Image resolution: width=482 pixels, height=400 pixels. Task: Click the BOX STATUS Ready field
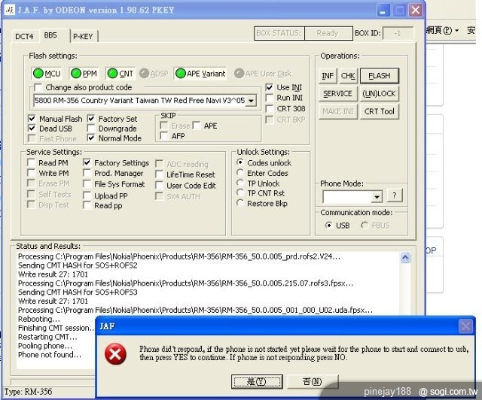(328, 33)
